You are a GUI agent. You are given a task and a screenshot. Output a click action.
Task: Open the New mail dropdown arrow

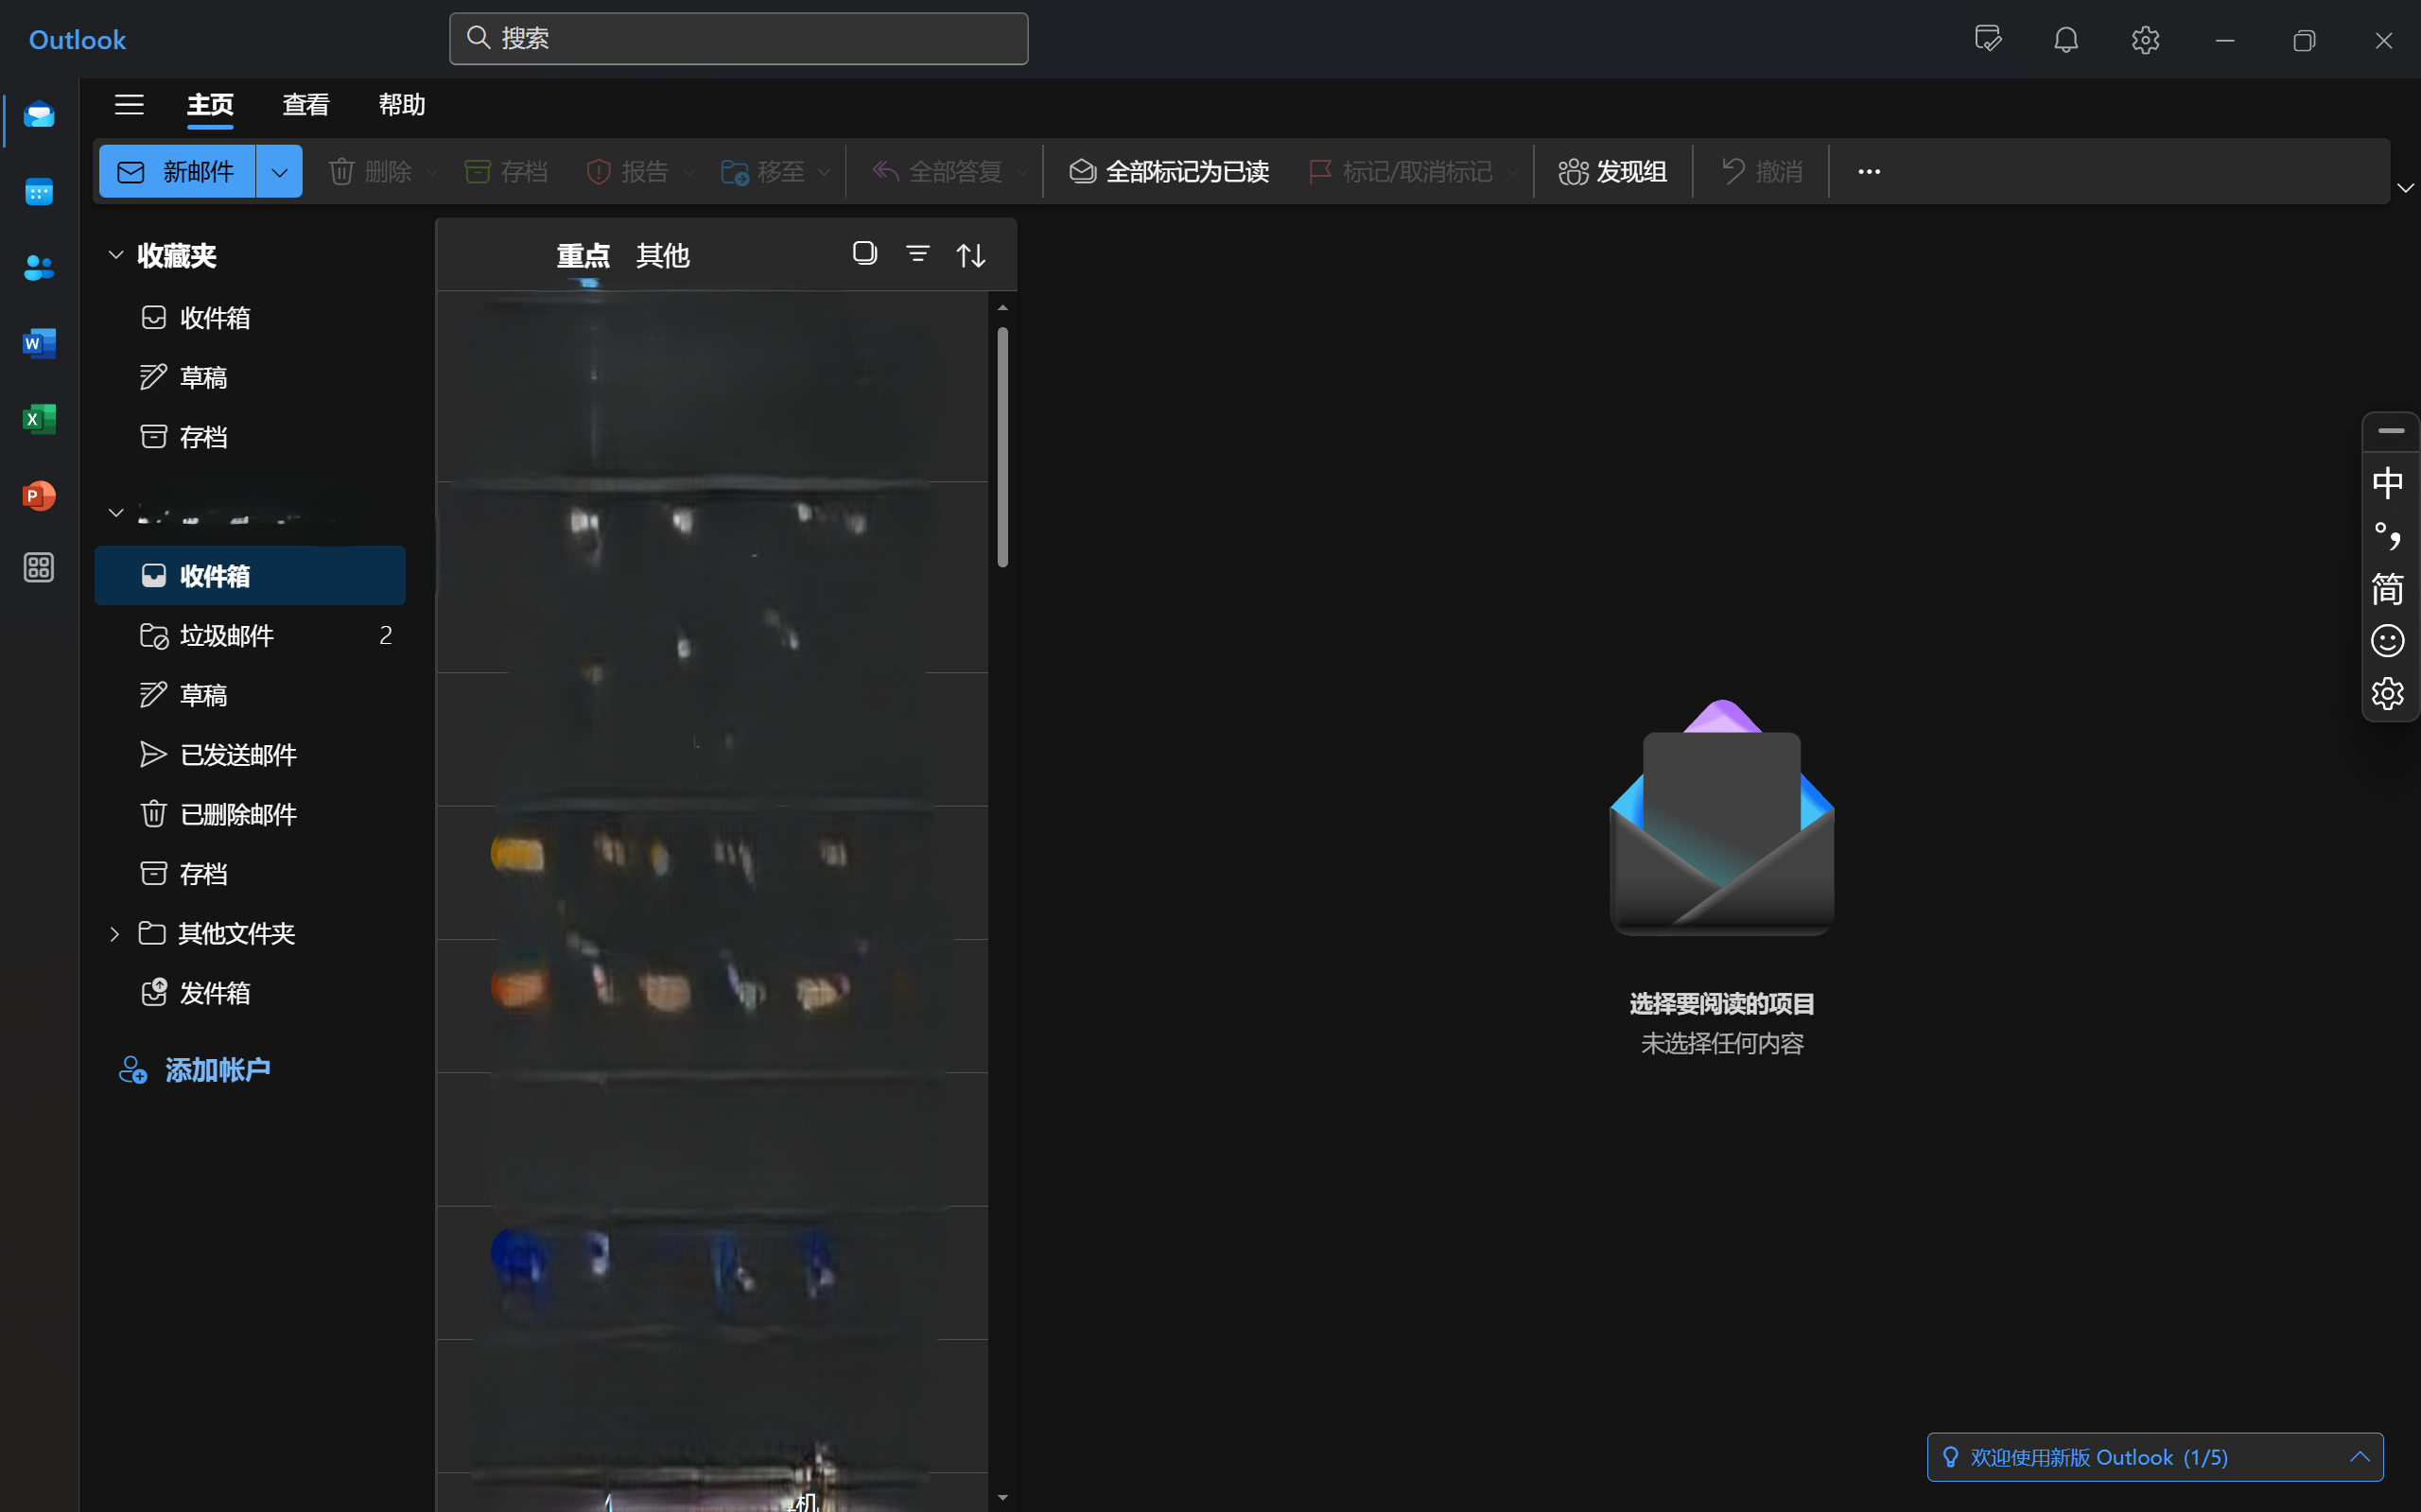[x=279, y=172]
